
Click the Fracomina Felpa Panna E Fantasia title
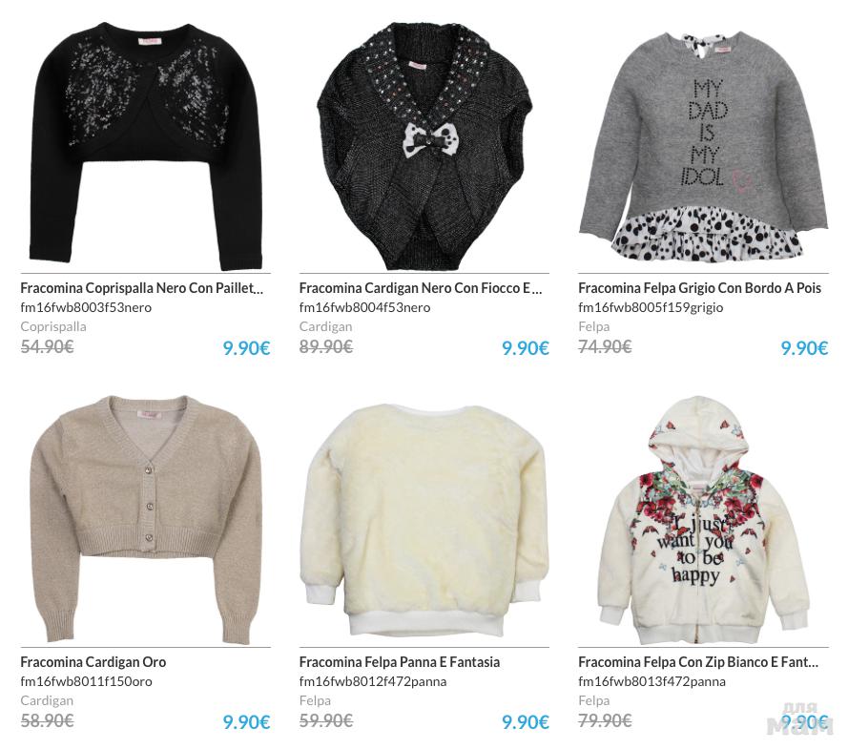click(399, 662)
